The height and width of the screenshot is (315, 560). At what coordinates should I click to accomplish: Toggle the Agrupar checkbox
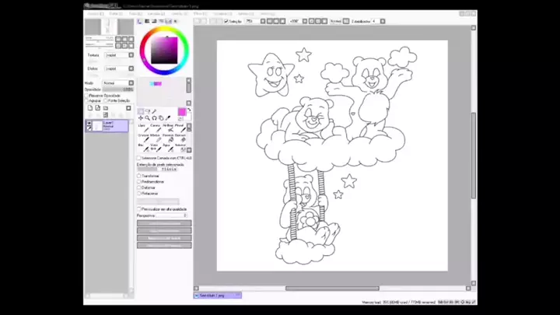pos(87,100)
